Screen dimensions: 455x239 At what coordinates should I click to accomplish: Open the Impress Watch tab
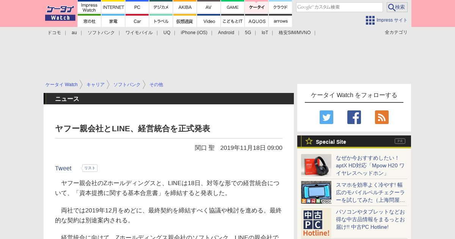pos(89,7)
